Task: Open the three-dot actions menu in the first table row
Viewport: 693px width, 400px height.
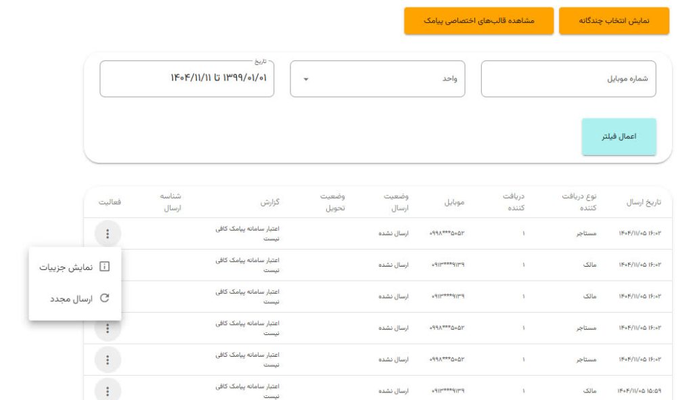Action: pos(108,234)
